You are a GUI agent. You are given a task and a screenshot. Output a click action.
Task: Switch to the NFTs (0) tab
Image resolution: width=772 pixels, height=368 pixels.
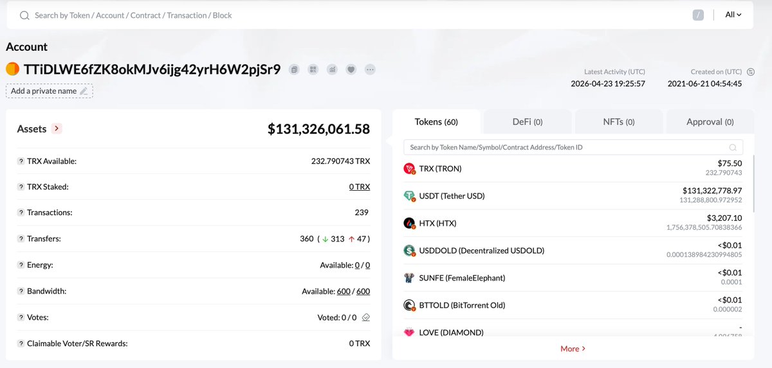pos(619,121)
